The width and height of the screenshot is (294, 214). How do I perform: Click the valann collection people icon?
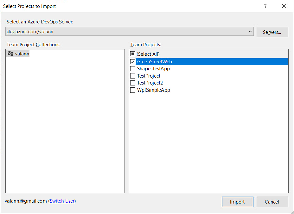tap(11, 54)
